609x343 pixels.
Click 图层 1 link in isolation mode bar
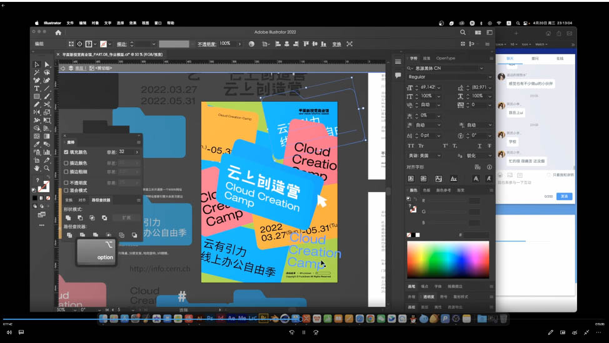81,68
